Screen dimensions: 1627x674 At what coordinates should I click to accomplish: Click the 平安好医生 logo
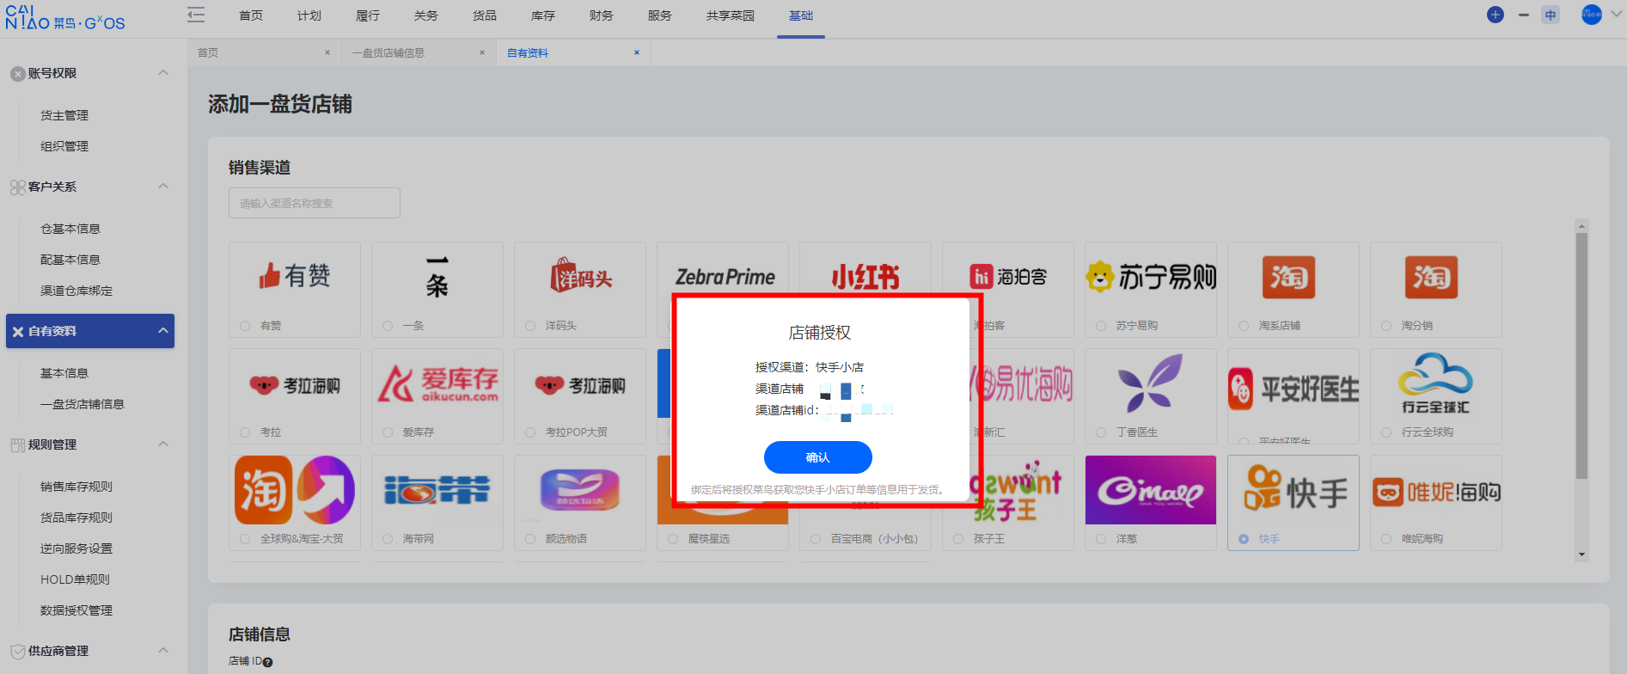point(1294,389)
